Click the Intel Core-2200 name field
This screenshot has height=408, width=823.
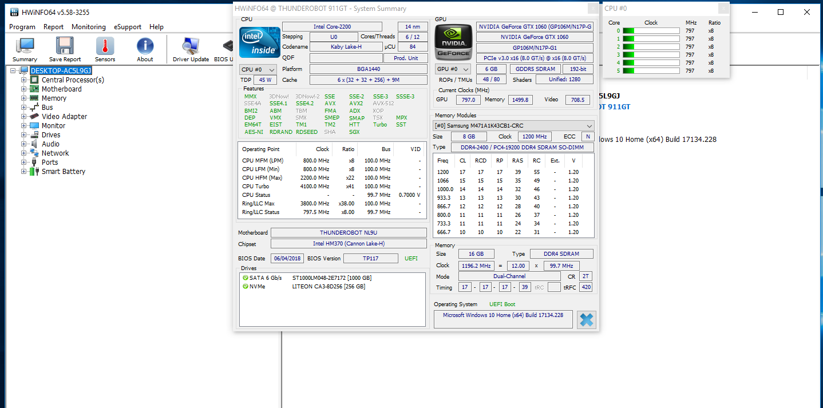[x=332, y=27]
